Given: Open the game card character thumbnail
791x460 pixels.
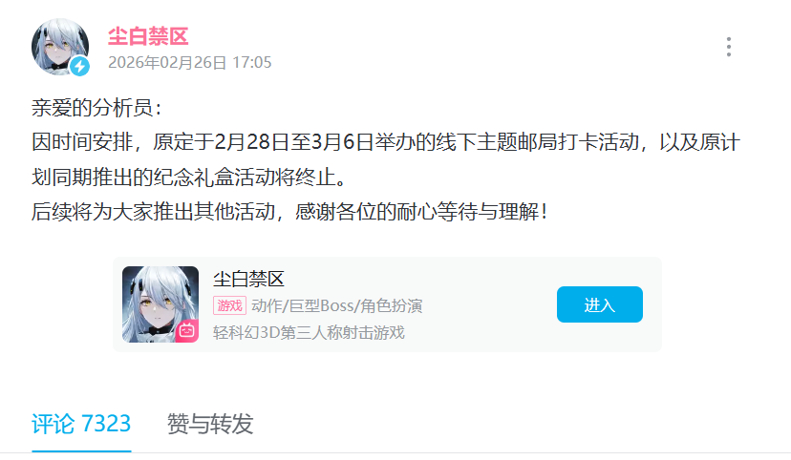Looking at the screenshot, I should point(160,304).
